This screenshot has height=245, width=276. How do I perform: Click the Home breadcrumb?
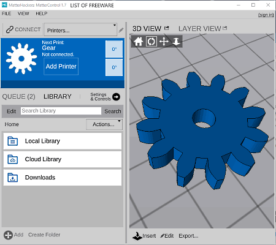pyautogui.click(x=12, y=124)
